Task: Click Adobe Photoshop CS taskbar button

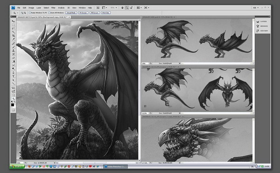Action: [x=116, y=166]
